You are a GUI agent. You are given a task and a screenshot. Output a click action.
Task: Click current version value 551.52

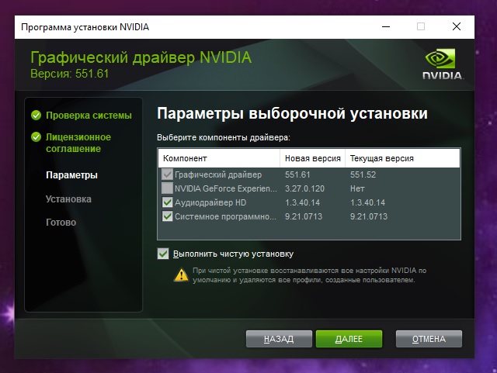point(363,174)
